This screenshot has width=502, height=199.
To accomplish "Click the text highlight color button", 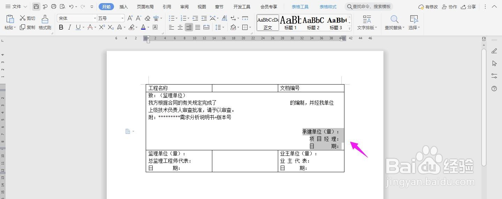I will coord(131,27).
